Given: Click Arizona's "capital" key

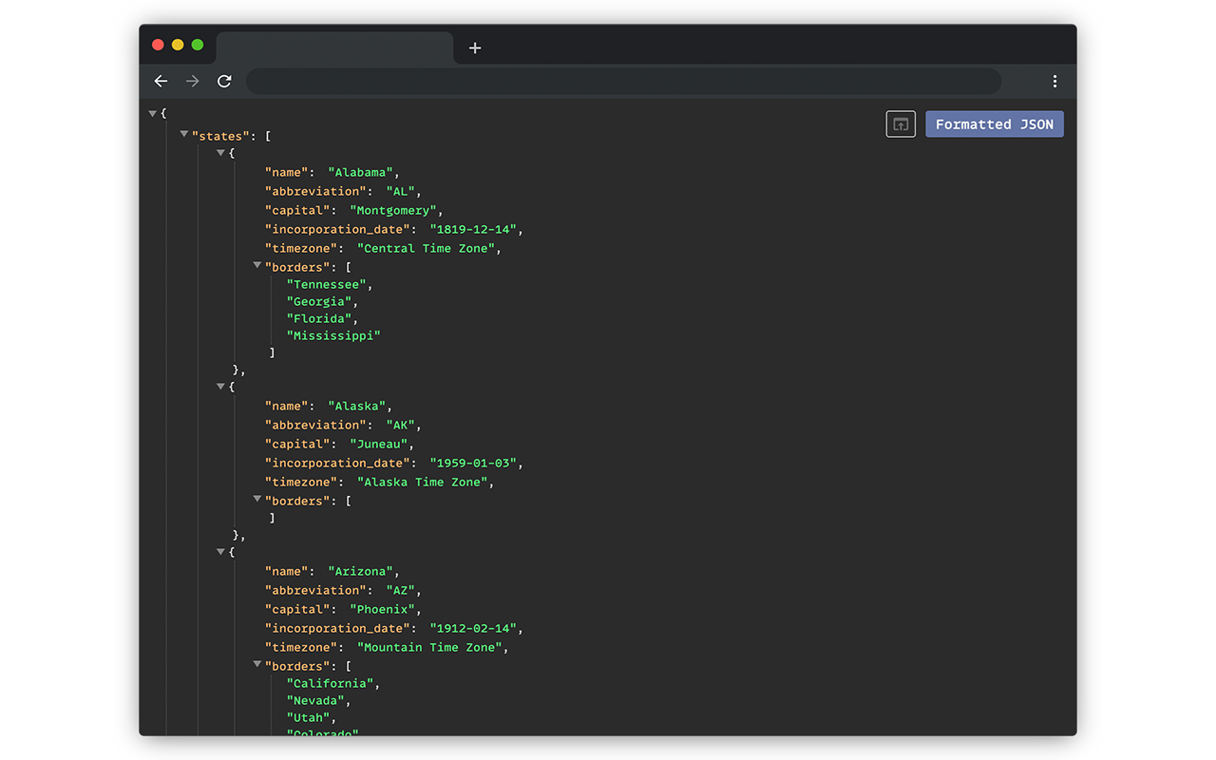Looking at the screenshot, I should point(297,610).
